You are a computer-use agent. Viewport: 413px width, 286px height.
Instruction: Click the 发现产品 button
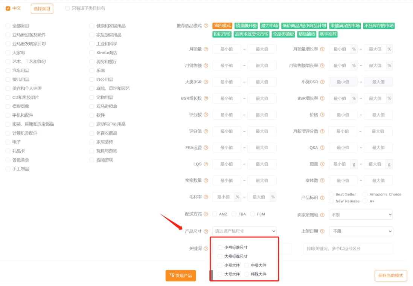point(181,275)
